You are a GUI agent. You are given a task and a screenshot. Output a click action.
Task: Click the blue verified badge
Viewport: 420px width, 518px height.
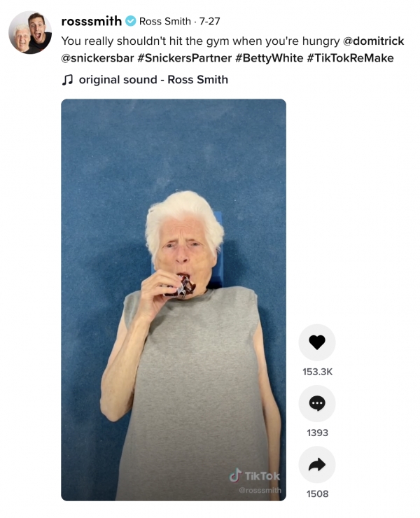131,21
